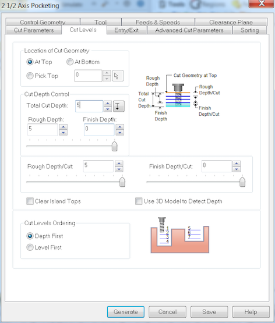The width and height of the screenshot is (275, 323).
Task: Click the Rough Depth input field
Action: [43, 130]
